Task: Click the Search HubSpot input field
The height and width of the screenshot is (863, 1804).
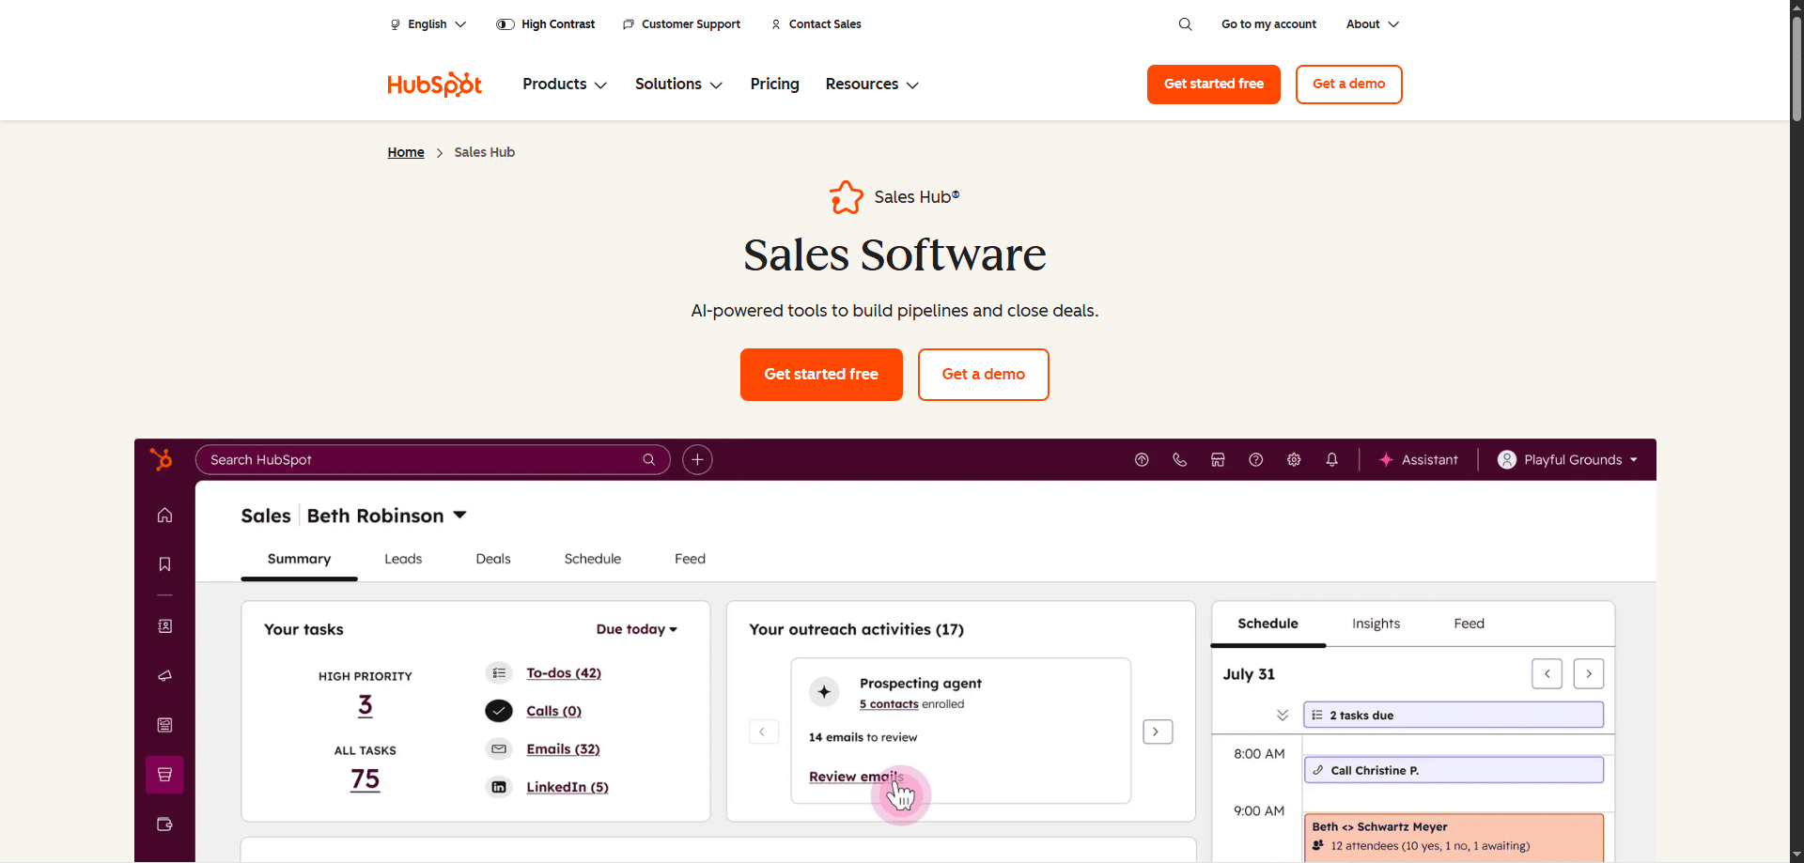Action: (x=432, y=459)
